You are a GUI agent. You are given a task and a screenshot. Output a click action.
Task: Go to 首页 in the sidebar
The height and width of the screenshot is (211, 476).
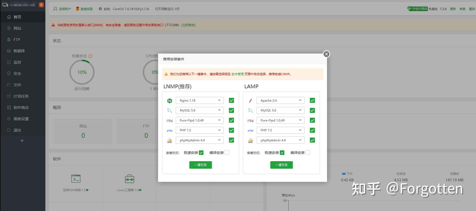[x=23, y=17]
